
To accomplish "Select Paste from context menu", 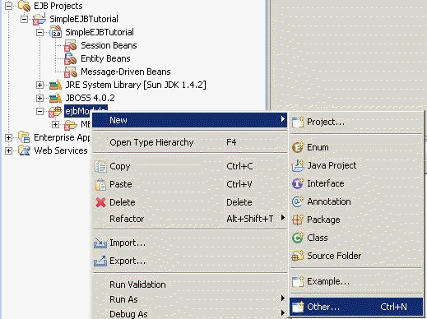I will (189, 184).
